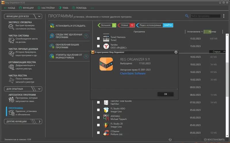Open the toolbar ellipsis overflow menu
The image size is (230, 143).
pyautogui.click(x=92, y=8)
